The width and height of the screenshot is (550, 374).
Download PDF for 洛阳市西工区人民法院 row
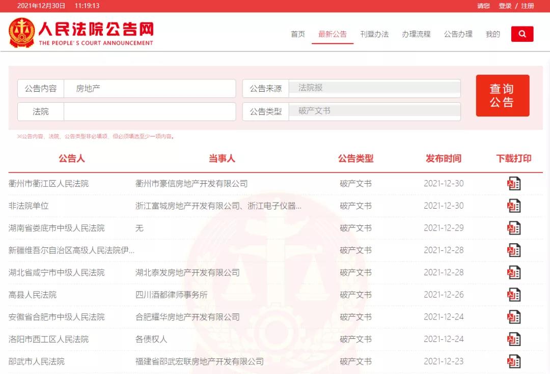[514, 339]
